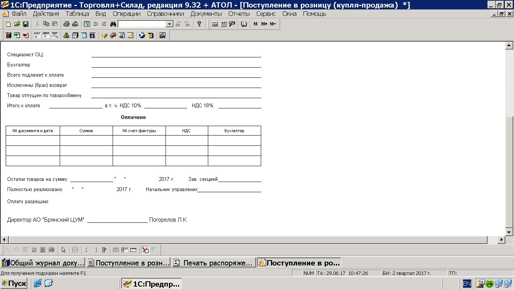Click the ruler icon in the bottom toolbar
Image resolution: width=514 pixels, height=290 pixels.
[x=133, y=250]
